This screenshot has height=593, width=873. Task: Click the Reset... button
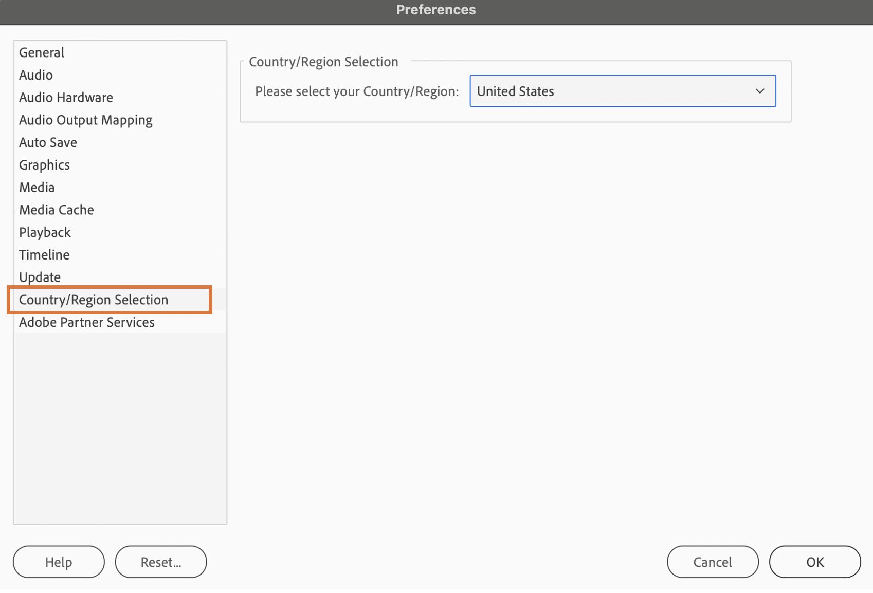161,562
